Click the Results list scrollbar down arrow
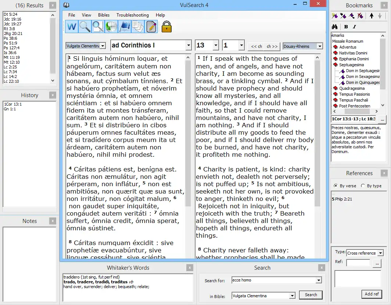The image size is (391, 305). click(x=53, y=81)
